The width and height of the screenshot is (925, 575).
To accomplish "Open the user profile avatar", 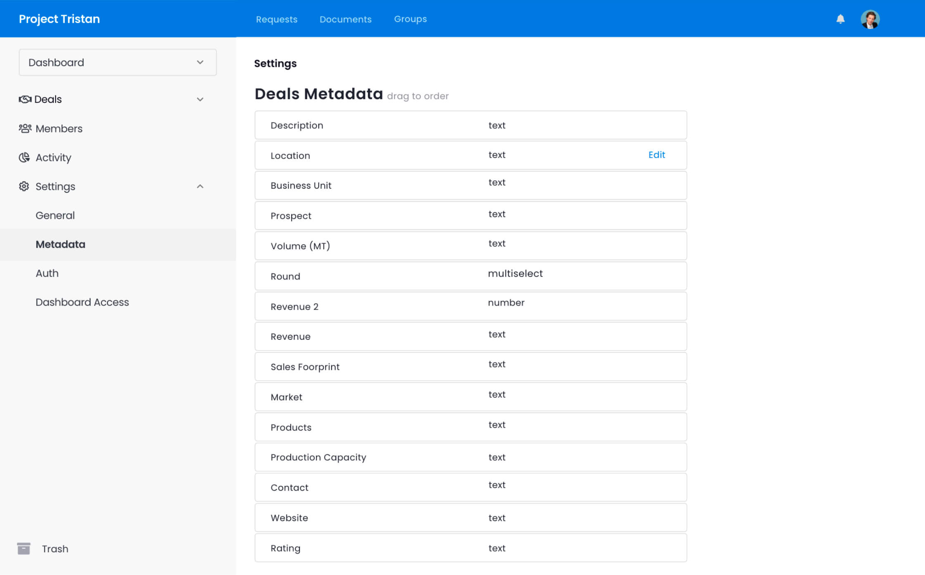I will coord(870,19).
